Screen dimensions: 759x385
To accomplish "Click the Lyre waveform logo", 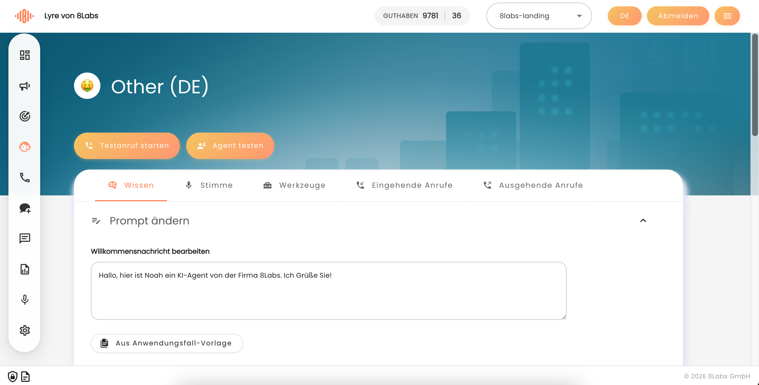I will [x=24, y=16].
